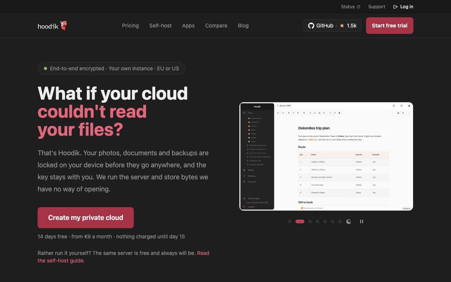Open the Self-host menu item
This screenshot has height=282, width=451.
160,26
